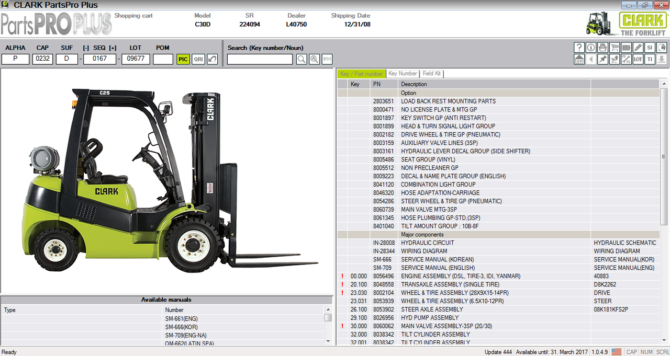Open the SI toolbar button
Screen dimensions: 670x356
[x=650, y=48]
